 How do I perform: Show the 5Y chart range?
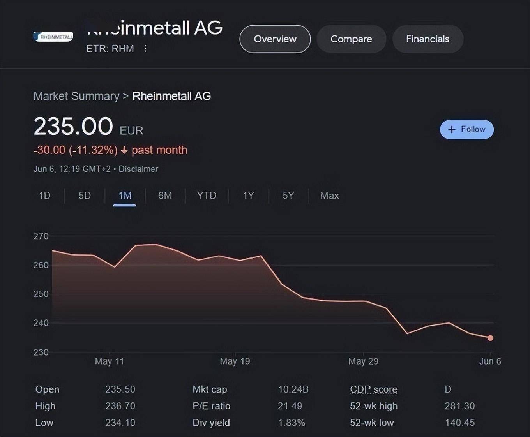[288, 196]
